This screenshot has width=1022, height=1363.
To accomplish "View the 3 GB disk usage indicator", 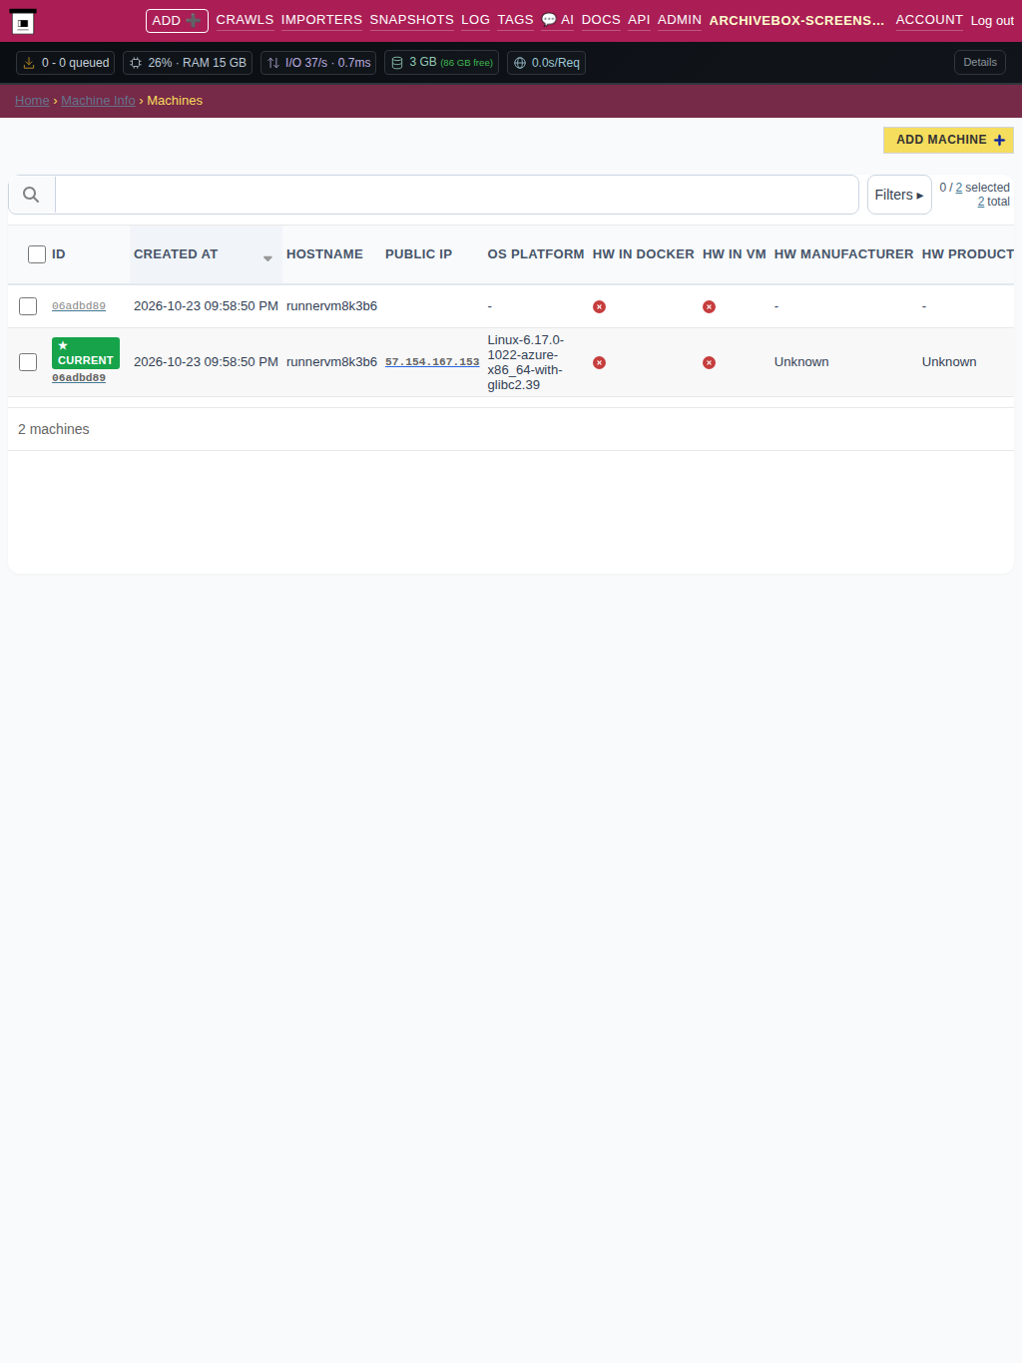I will pyautogui.click(x=441, y=63).
